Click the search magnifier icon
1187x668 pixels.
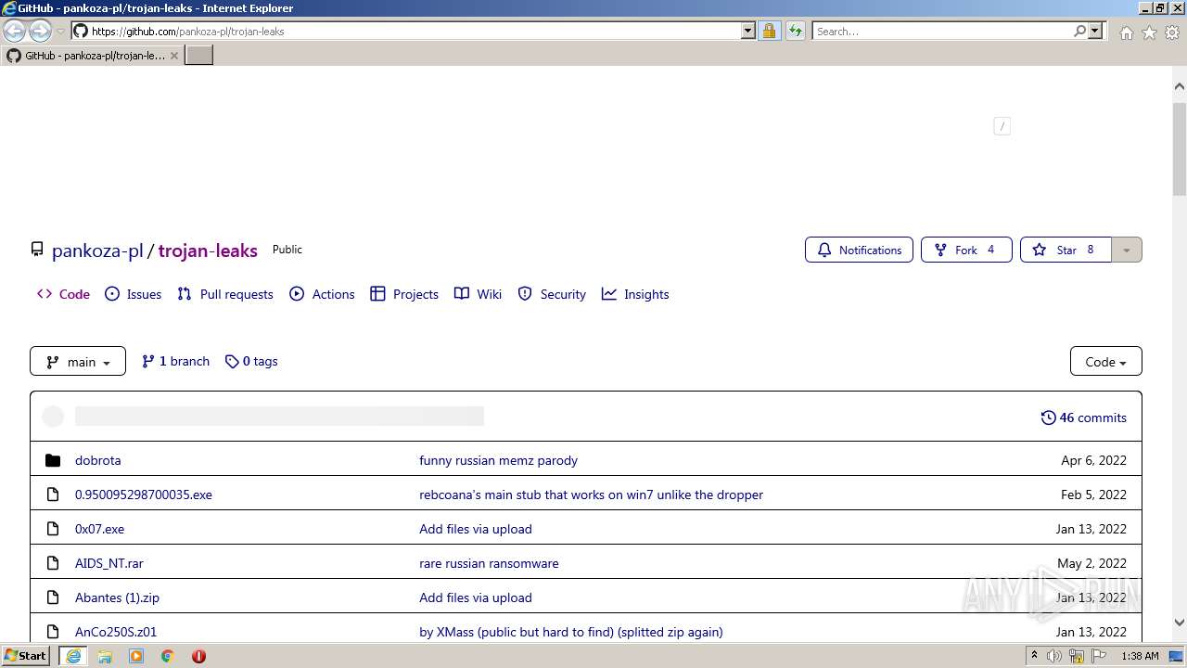[1079, 31]
